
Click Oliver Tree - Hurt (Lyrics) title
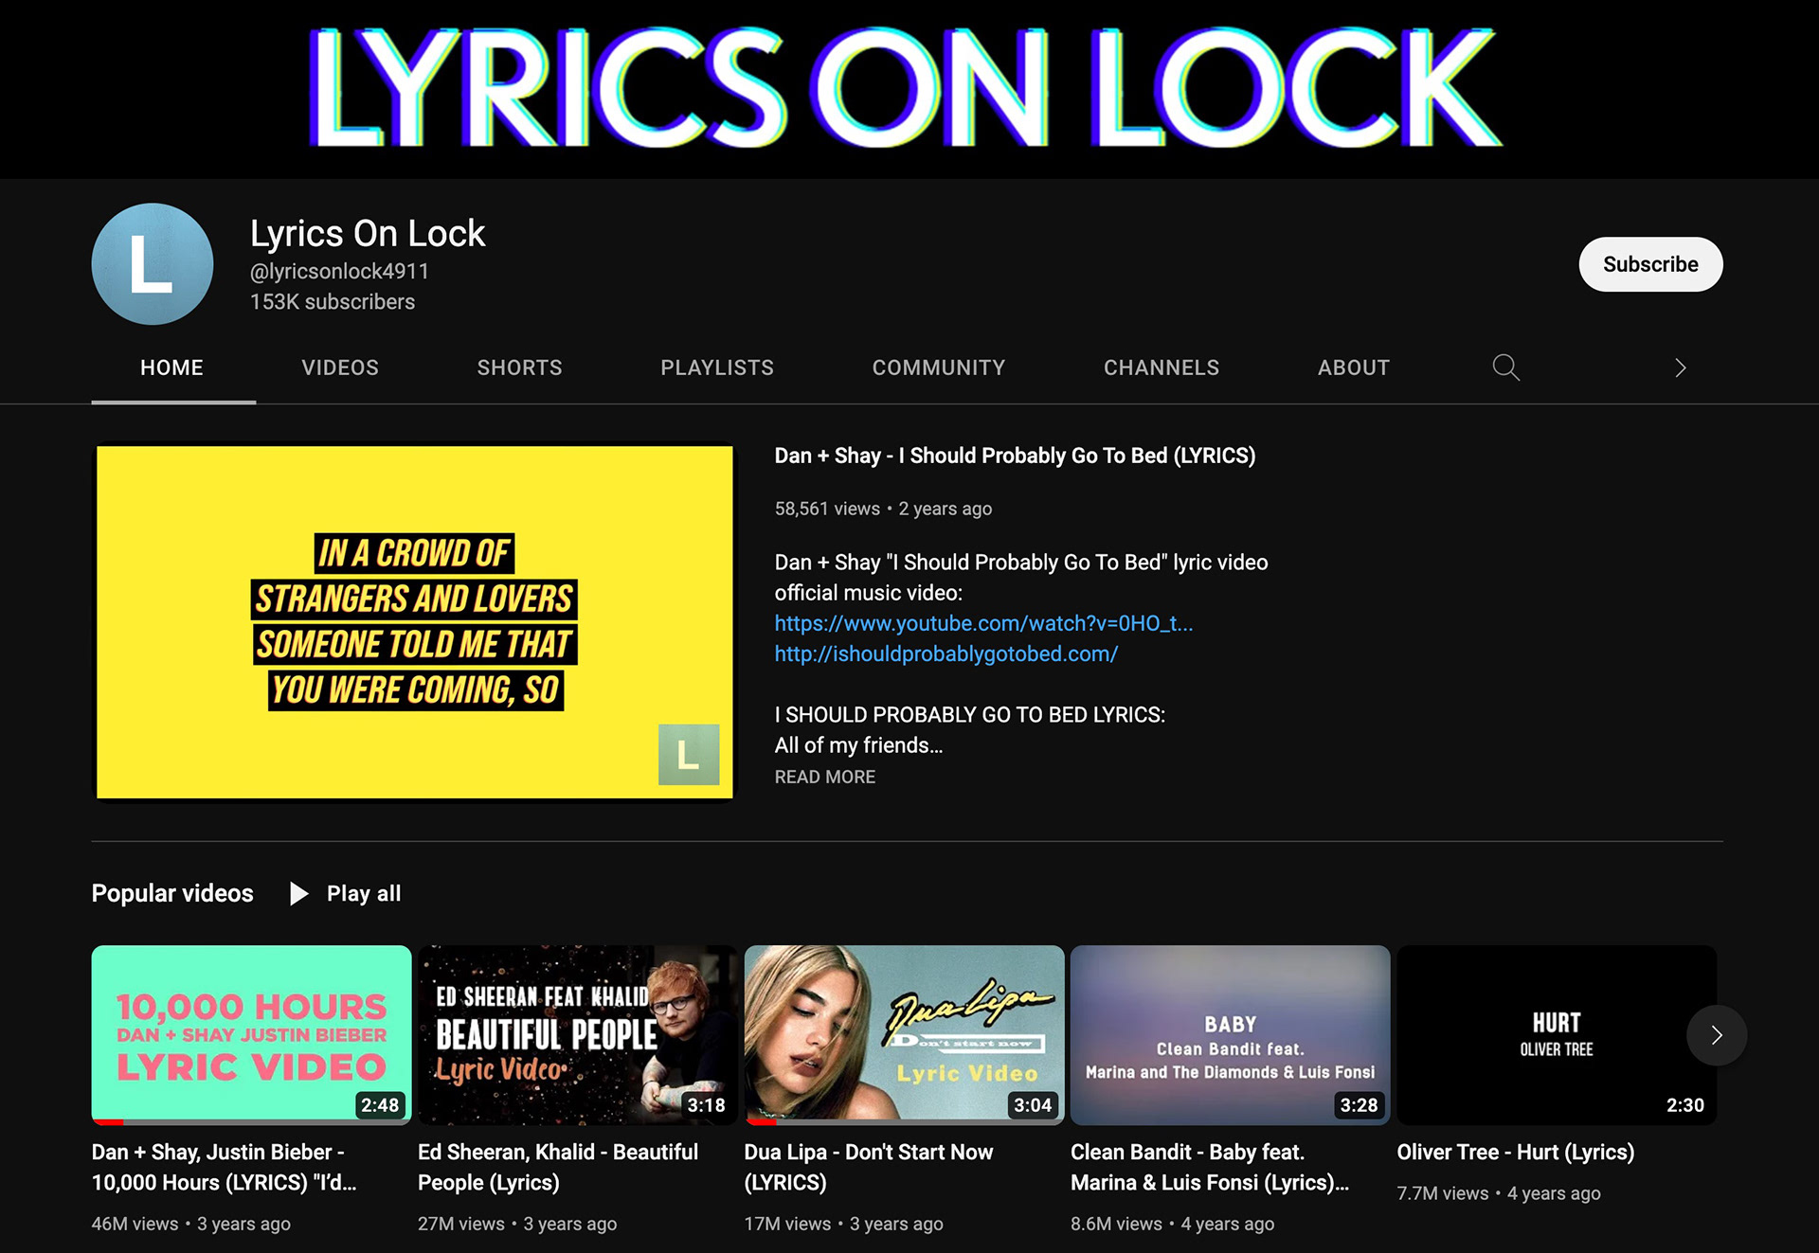click(x=1516, y=1152)
